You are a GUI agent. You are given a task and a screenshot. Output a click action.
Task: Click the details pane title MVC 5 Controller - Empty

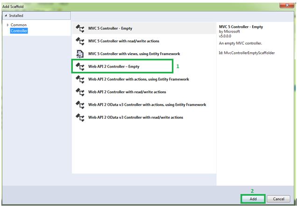click(241, 27)
